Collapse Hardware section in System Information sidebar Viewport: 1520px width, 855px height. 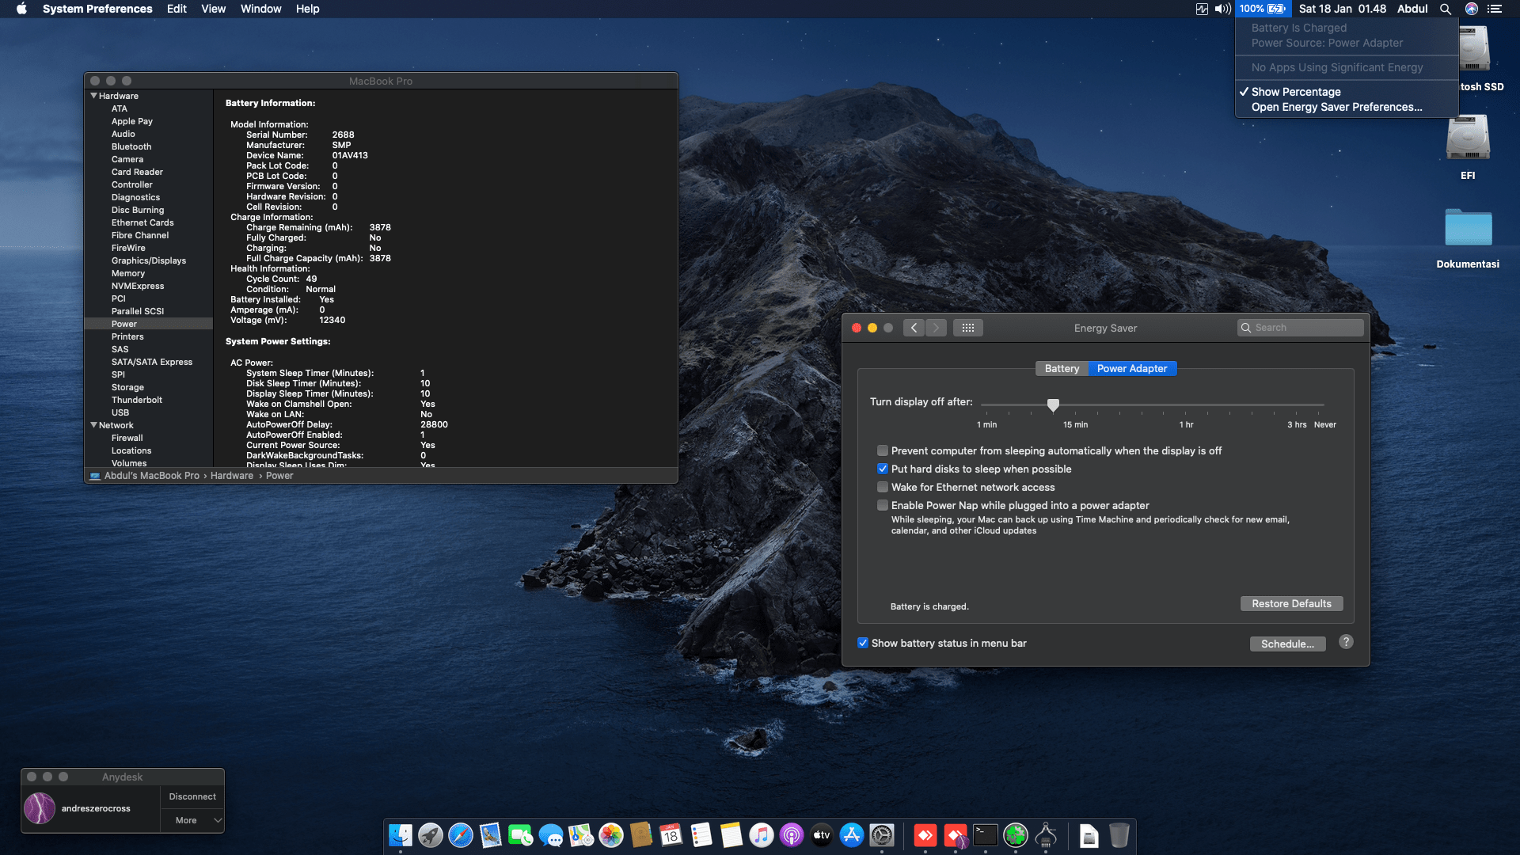coord(94,96)
